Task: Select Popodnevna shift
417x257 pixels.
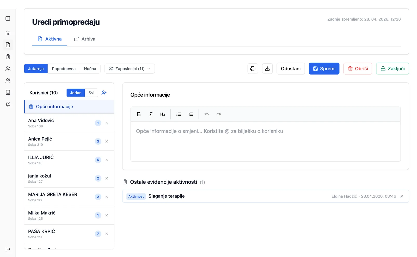Action: click(x=64, y=69)
